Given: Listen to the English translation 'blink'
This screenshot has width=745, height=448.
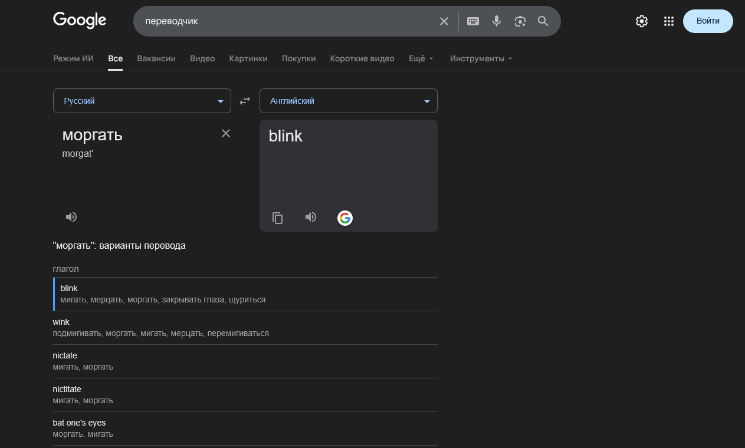Looking at the screenshot, I should [311, 218].
